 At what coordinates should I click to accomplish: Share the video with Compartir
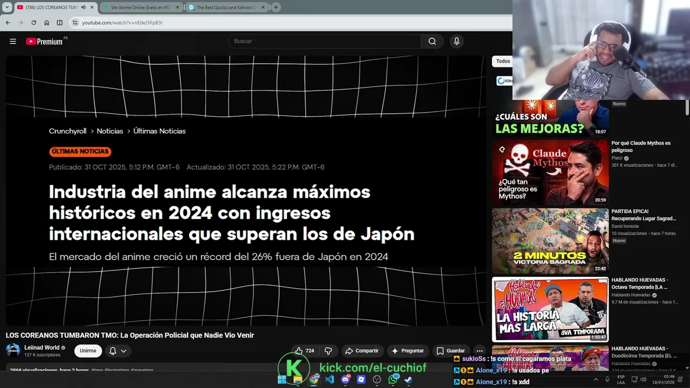[x=362, y=351]
